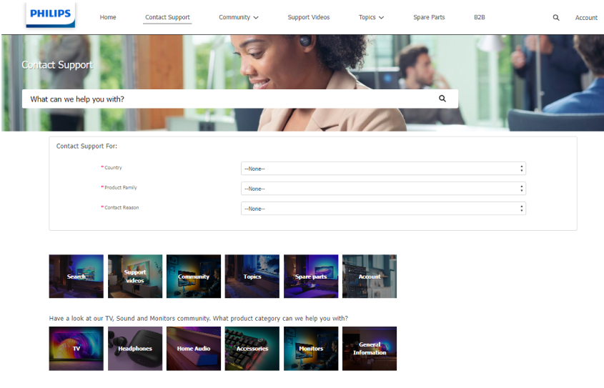Screen dimensions: 604x388
Task: Open the Contact Support tab
Action: click(x=167, y=17)
